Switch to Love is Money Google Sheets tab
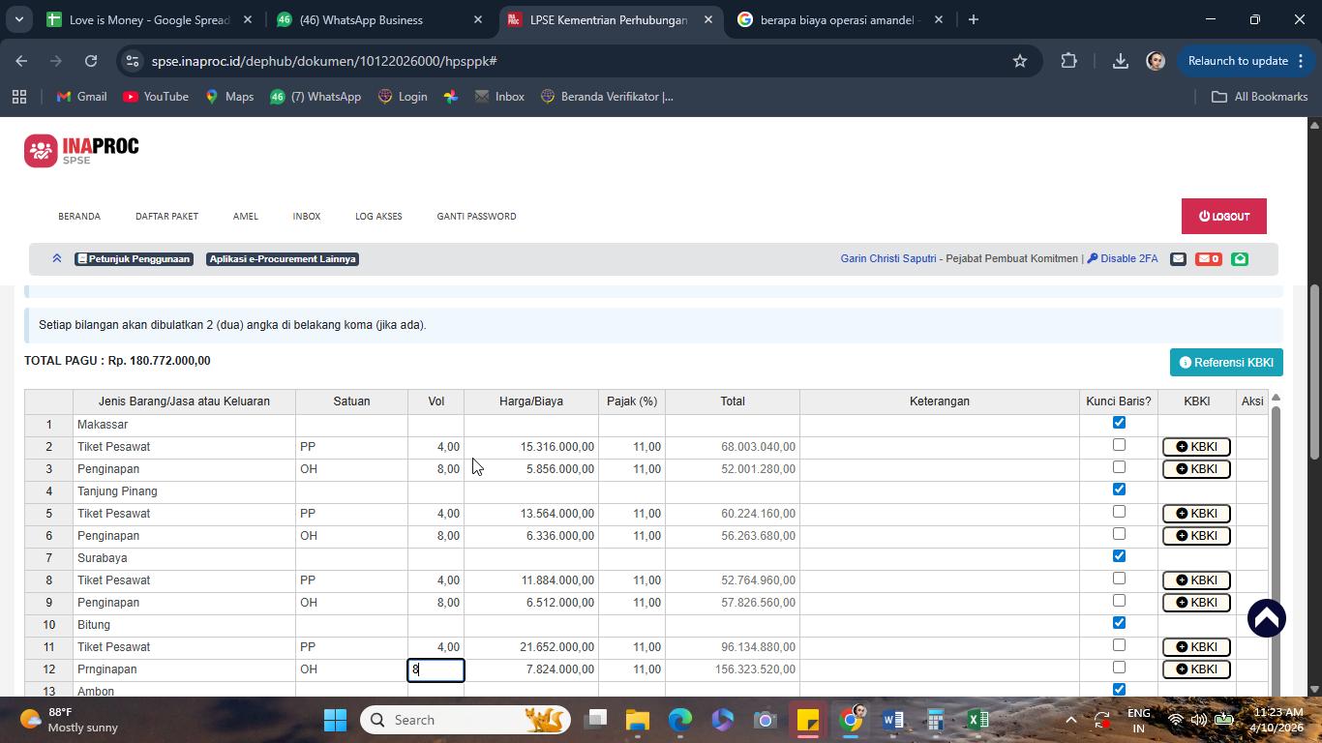Screen dimensions: 1322x743 click(x=150, y=19)
